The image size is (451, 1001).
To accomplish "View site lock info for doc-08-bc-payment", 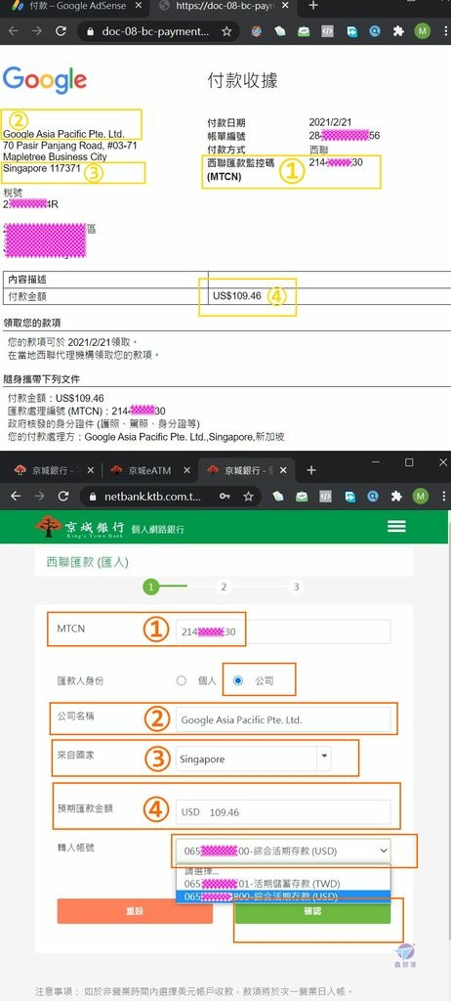I will [x=90, y=31].
